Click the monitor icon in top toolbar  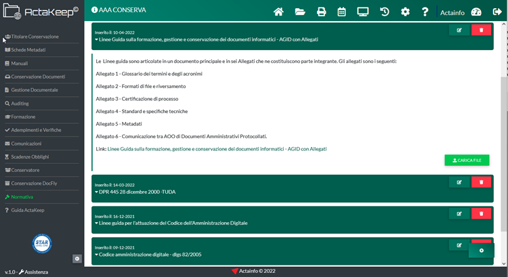(x=363, y=12)
